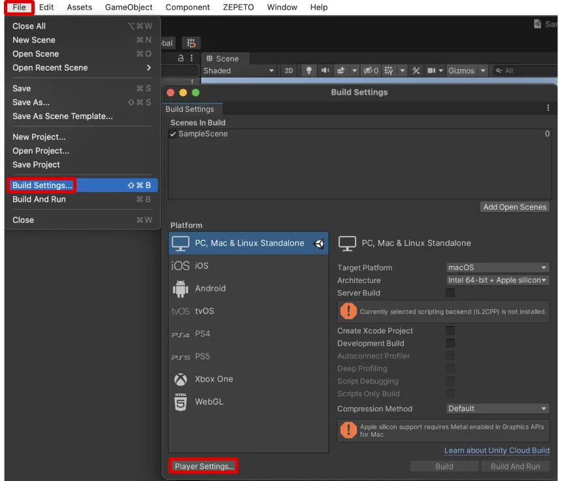Image resolution: width=562 pixels, height=481 pixels.
Task: Open Learn about Unity Cloud Build link
Action: coord(497,450)
